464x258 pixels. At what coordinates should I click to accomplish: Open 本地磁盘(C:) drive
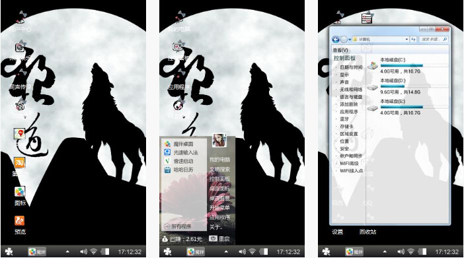[407, 65]
